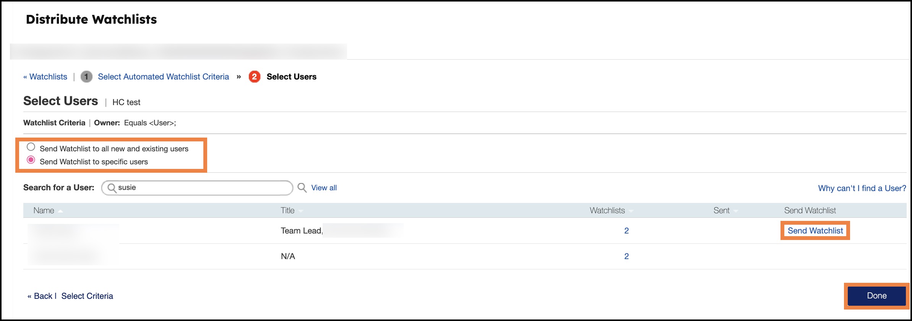Image resolution: width=912 pixels, height=321 pixels.
Task: Click the Done button
Action: click(x=876, y=296)
